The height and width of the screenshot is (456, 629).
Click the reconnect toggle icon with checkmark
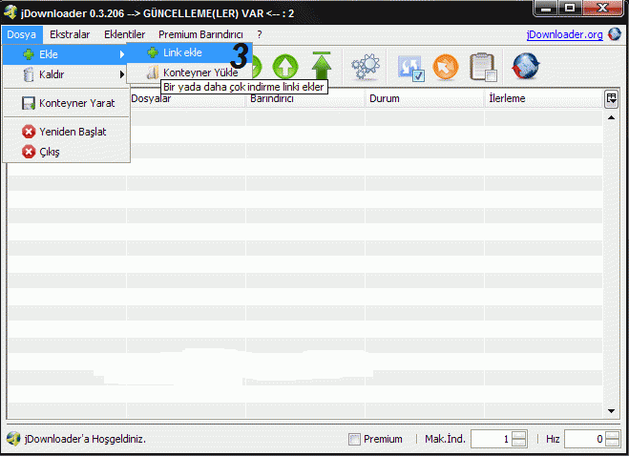click(410, 66)
